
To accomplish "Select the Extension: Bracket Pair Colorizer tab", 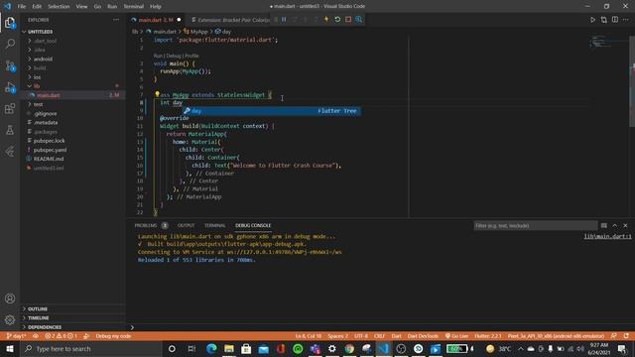I will point(230,20).
